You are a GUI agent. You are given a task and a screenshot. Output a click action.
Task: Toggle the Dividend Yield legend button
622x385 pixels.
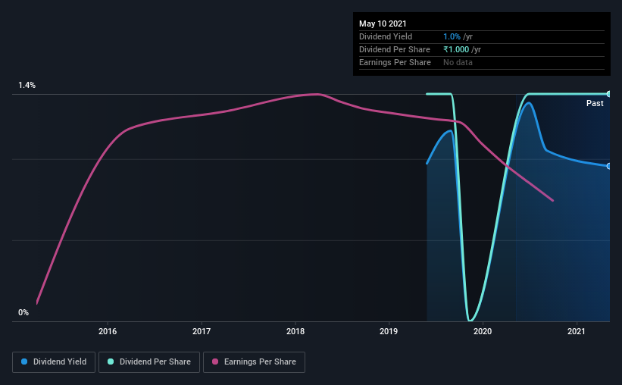[x=55, y=362]
